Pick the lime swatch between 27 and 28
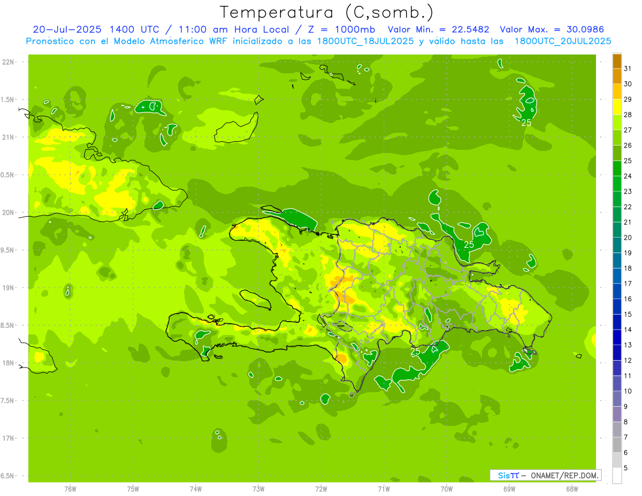 click(617, 123)
